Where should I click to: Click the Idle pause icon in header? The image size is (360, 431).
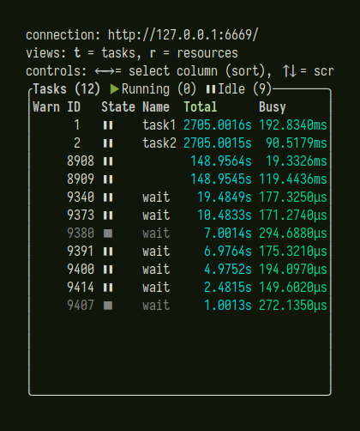point(211,89)
